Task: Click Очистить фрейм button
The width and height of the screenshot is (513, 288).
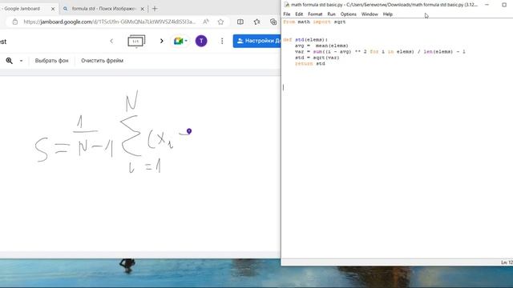Action: (102, 61)
